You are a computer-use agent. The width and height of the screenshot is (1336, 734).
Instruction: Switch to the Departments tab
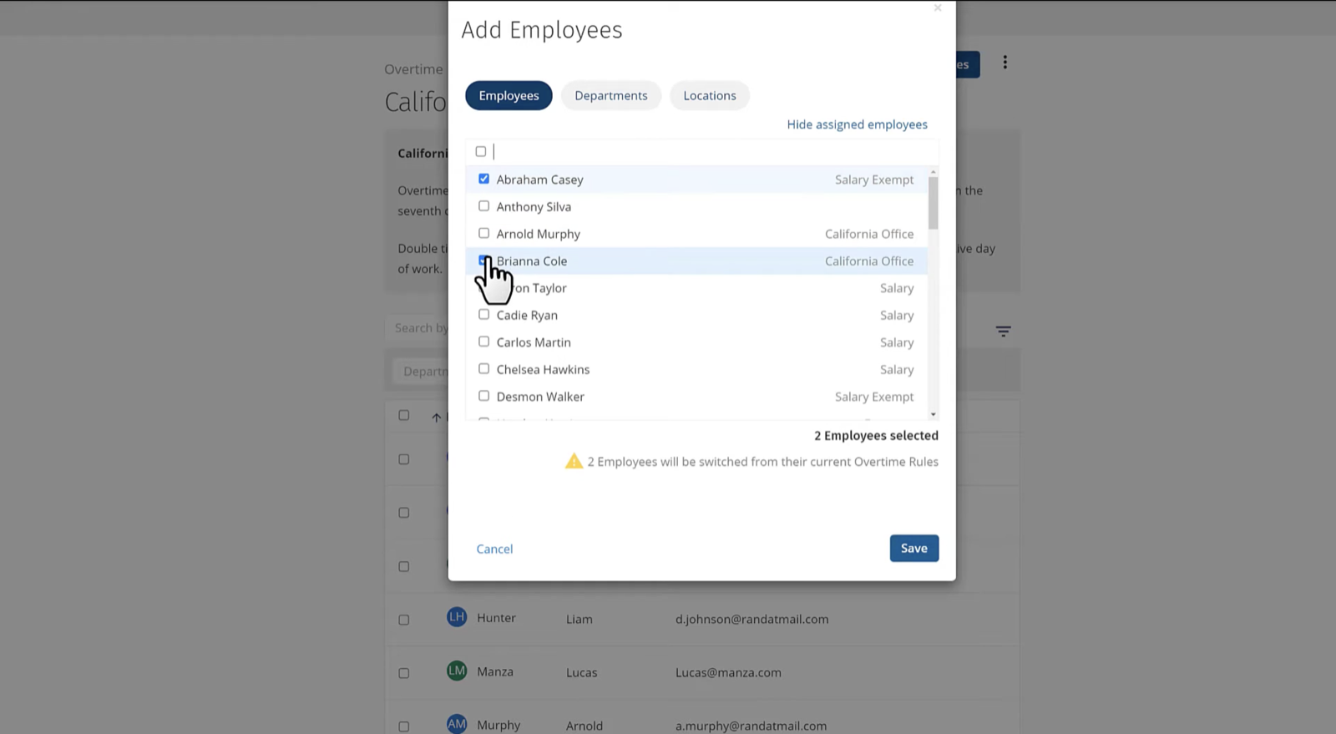[611, 95]
